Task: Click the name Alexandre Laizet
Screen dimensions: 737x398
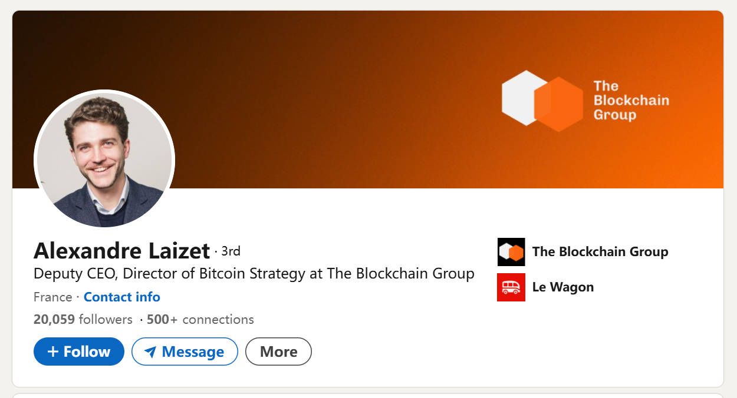Action: pyautogui.click(x=121, y=251)
